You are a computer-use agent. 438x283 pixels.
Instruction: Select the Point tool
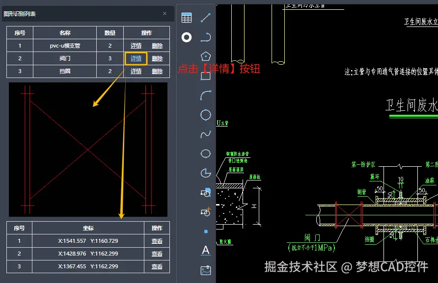[206, 232]
